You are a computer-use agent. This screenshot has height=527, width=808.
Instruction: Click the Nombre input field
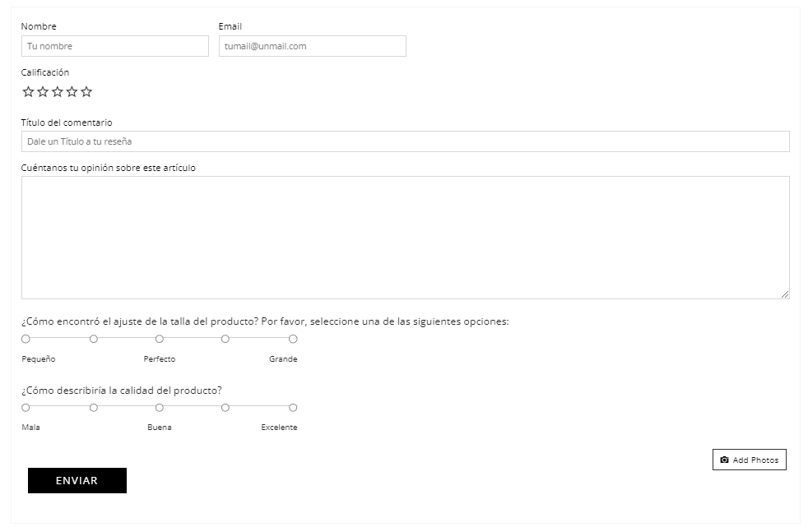(x=115, y=46)
